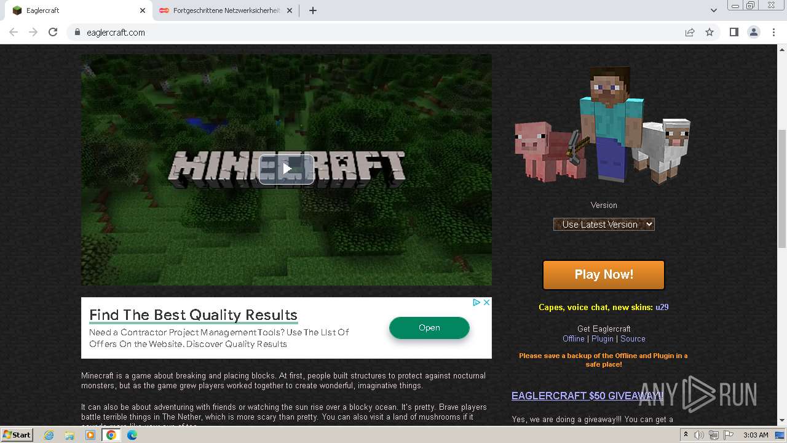787x443 pixels.
Task: Click the scrollbar up arrow
Action: (782, 49)
